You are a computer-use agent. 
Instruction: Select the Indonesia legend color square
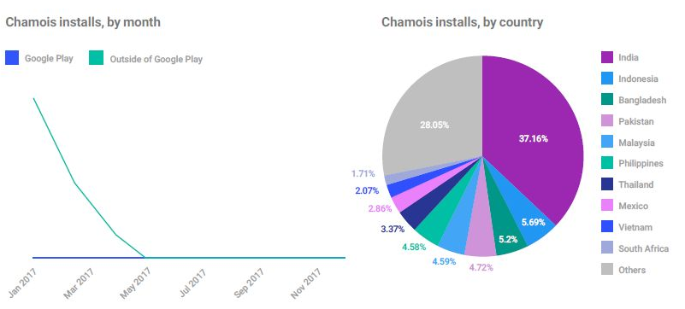click(x=607, y=79)
